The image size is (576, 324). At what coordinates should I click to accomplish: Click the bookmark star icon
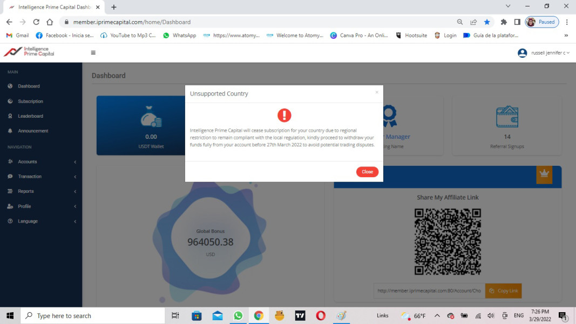coord(487,22)
